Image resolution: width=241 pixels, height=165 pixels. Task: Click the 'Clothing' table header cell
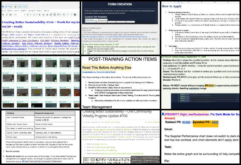20,113
